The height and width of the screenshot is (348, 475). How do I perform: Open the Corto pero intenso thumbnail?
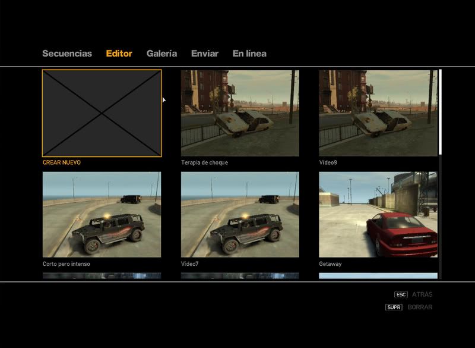click(x=102, y=215)
